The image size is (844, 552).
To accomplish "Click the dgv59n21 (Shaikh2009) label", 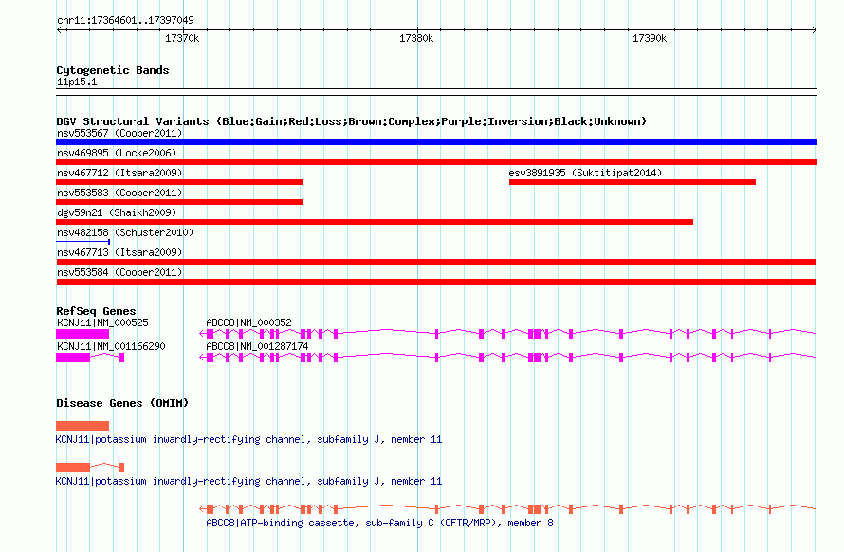I will [x=117, y=212].
